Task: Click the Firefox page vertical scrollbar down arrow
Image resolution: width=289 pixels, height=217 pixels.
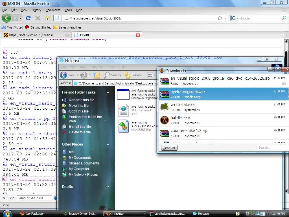Action: tap(286, 191)
